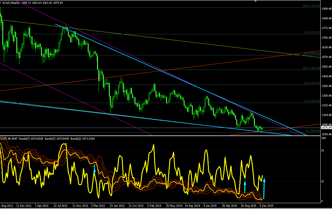The width and height of the screenshot is (332, 209).
Task: Click the Bands(2) 1071.0150 indicator label
Action: click(x=82, y=139)
